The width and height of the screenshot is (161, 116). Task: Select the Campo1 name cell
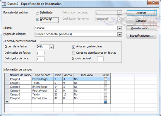pos(20,79)
